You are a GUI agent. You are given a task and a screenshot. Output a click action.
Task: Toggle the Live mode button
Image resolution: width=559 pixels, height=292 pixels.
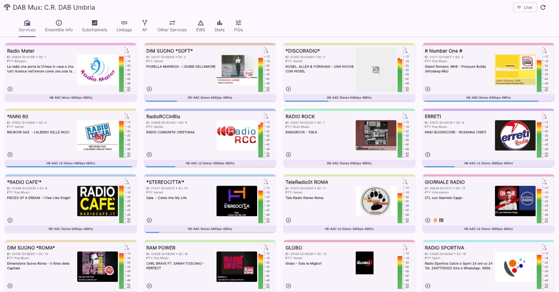pyautogui.click(x=525, y=7)
